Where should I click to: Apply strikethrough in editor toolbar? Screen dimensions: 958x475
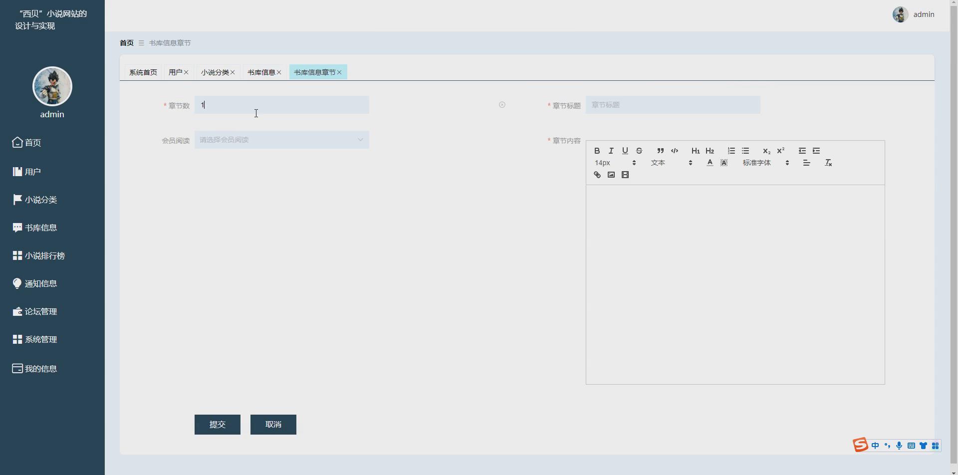coord(639,151)
